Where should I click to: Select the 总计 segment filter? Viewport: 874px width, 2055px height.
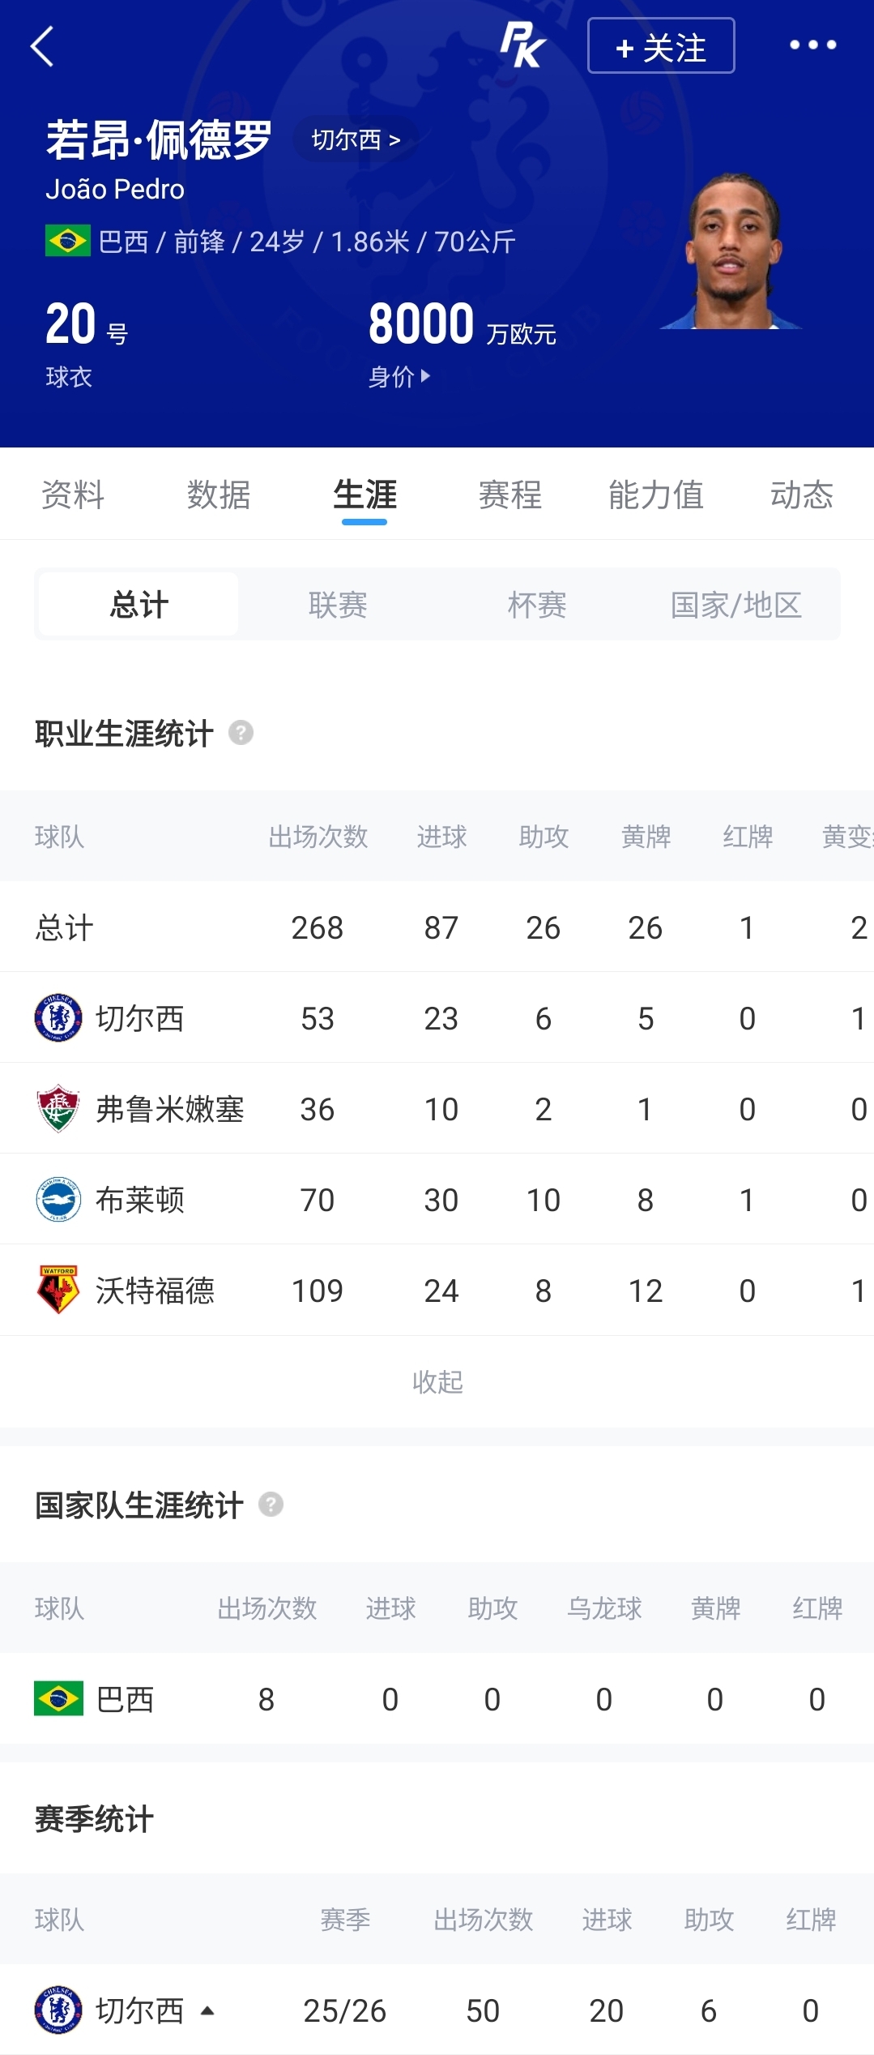tap(139, 604)
